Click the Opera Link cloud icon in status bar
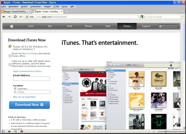This screenshot has height=134, width=186. (9, 132)
